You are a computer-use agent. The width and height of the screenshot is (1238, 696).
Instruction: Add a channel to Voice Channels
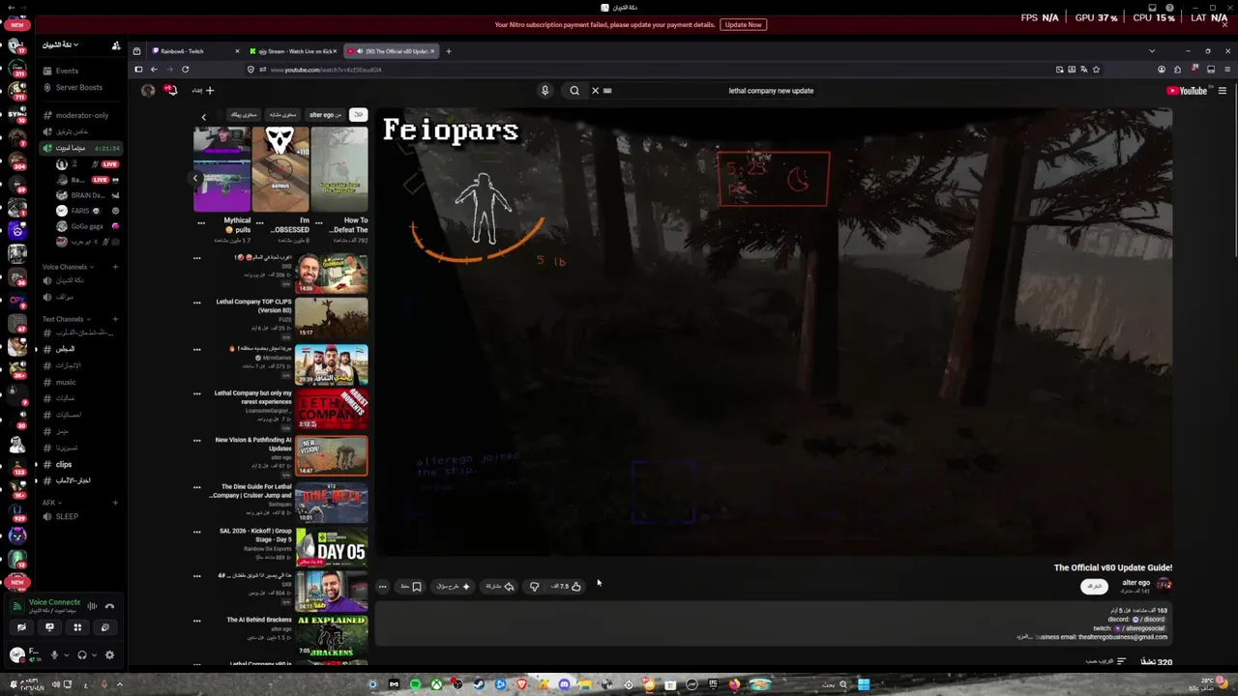coord(115,267)
